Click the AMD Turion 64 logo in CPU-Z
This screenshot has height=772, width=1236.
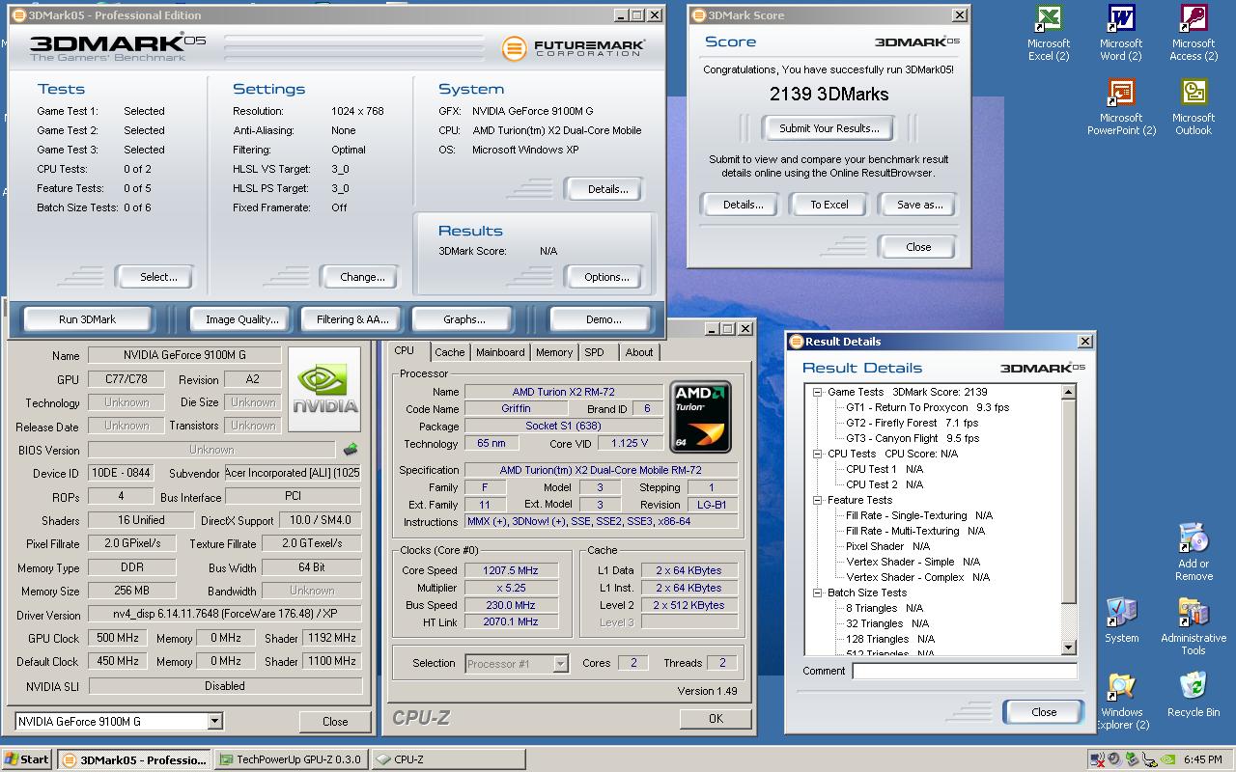pyautogui.click(x=701, y=417)
